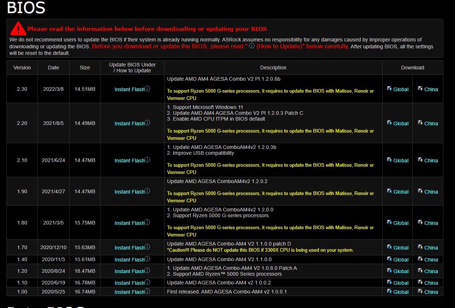Open Instant Flash link for version 1.40
This screenshot has width=455, height=308.
pyautogui.click(x=129, y=260)
